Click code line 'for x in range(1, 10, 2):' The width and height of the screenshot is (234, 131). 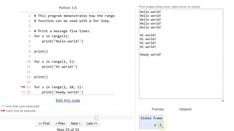[58, 87]
